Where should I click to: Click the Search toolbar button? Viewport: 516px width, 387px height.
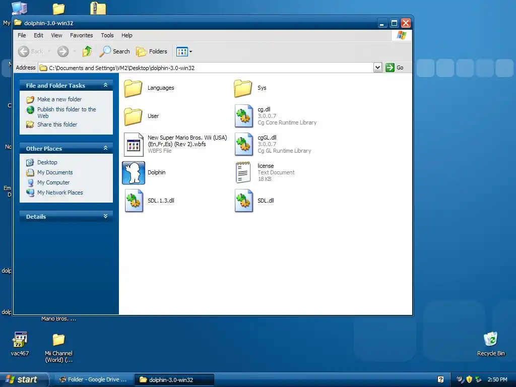[x=114, y=51]
